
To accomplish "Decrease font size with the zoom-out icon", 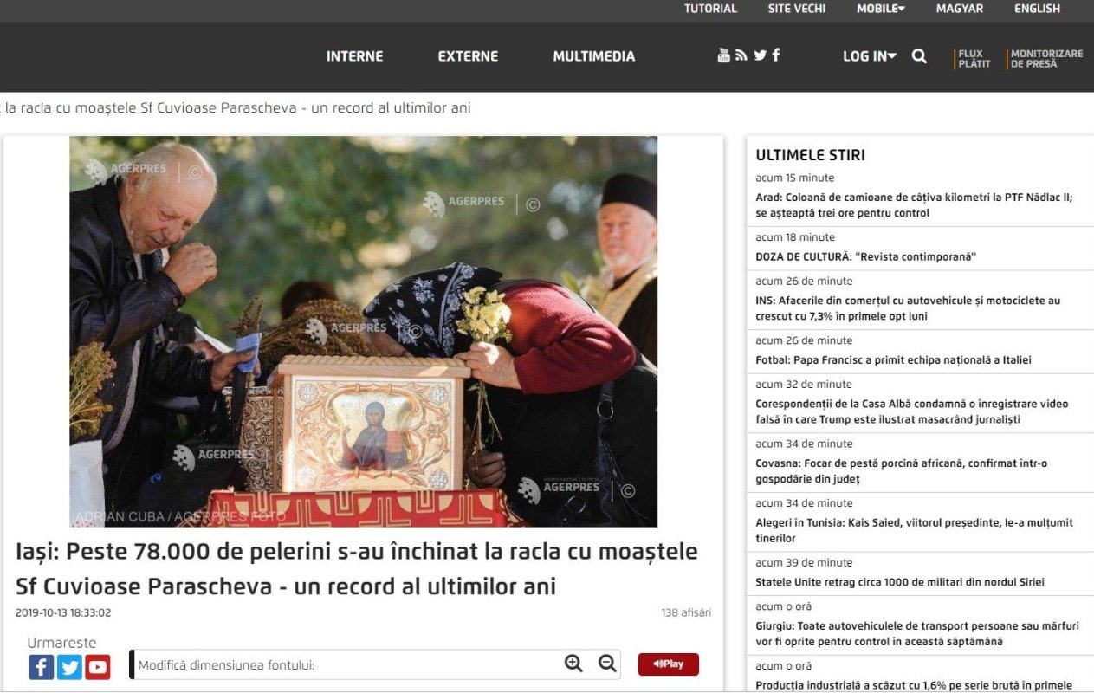I will pyautogui.click(x=605, y=663).
